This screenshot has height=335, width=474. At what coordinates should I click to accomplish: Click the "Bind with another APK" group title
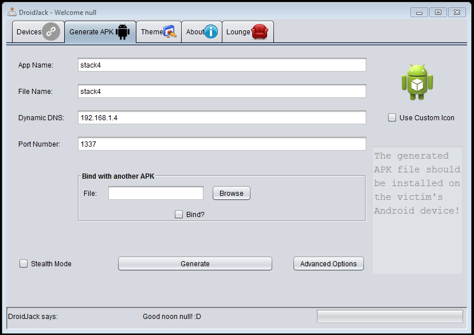[x=118, y=176]
